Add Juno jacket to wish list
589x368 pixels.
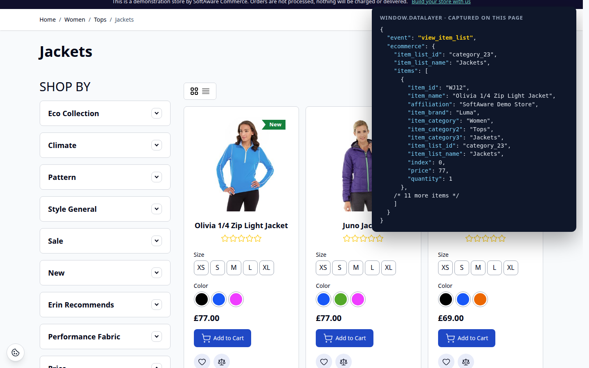[324, 361]
